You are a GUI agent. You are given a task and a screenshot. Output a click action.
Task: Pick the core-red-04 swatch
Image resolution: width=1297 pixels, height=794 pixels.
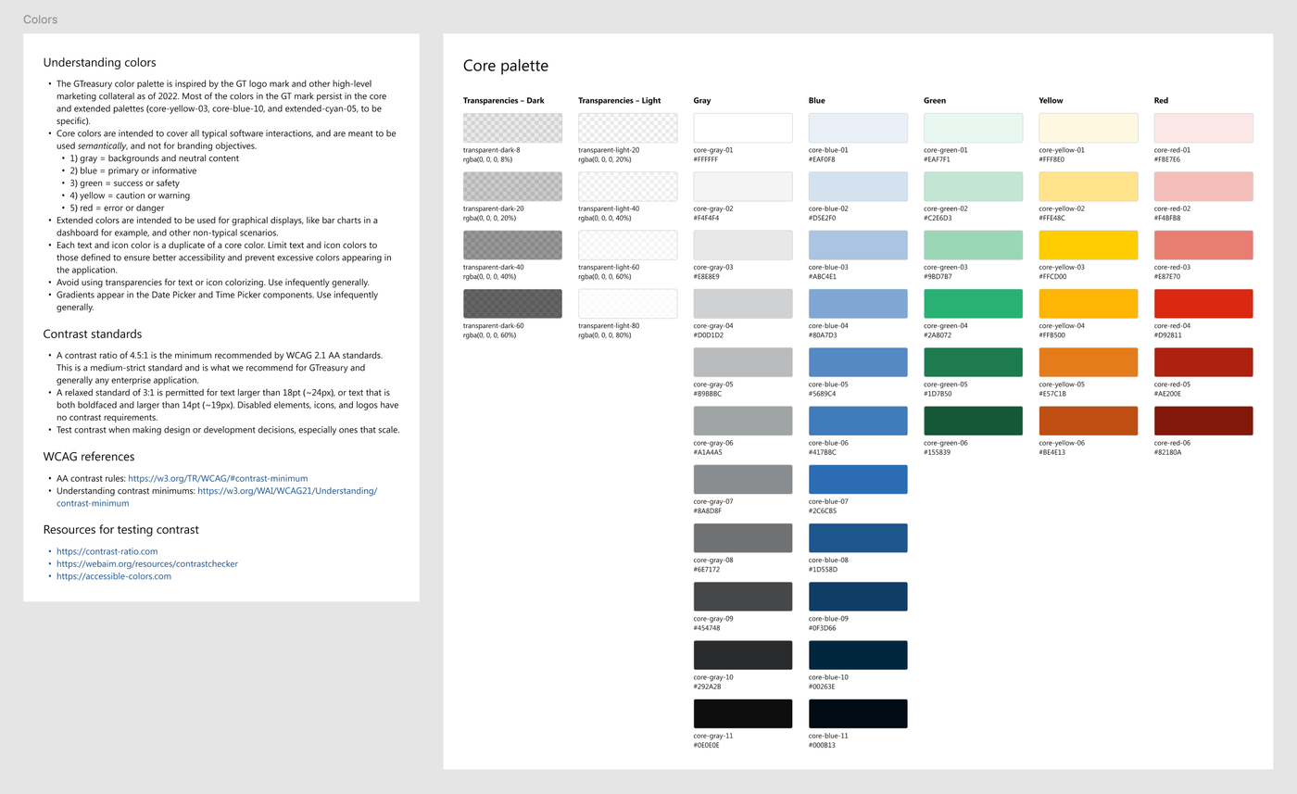point(1203,304)
